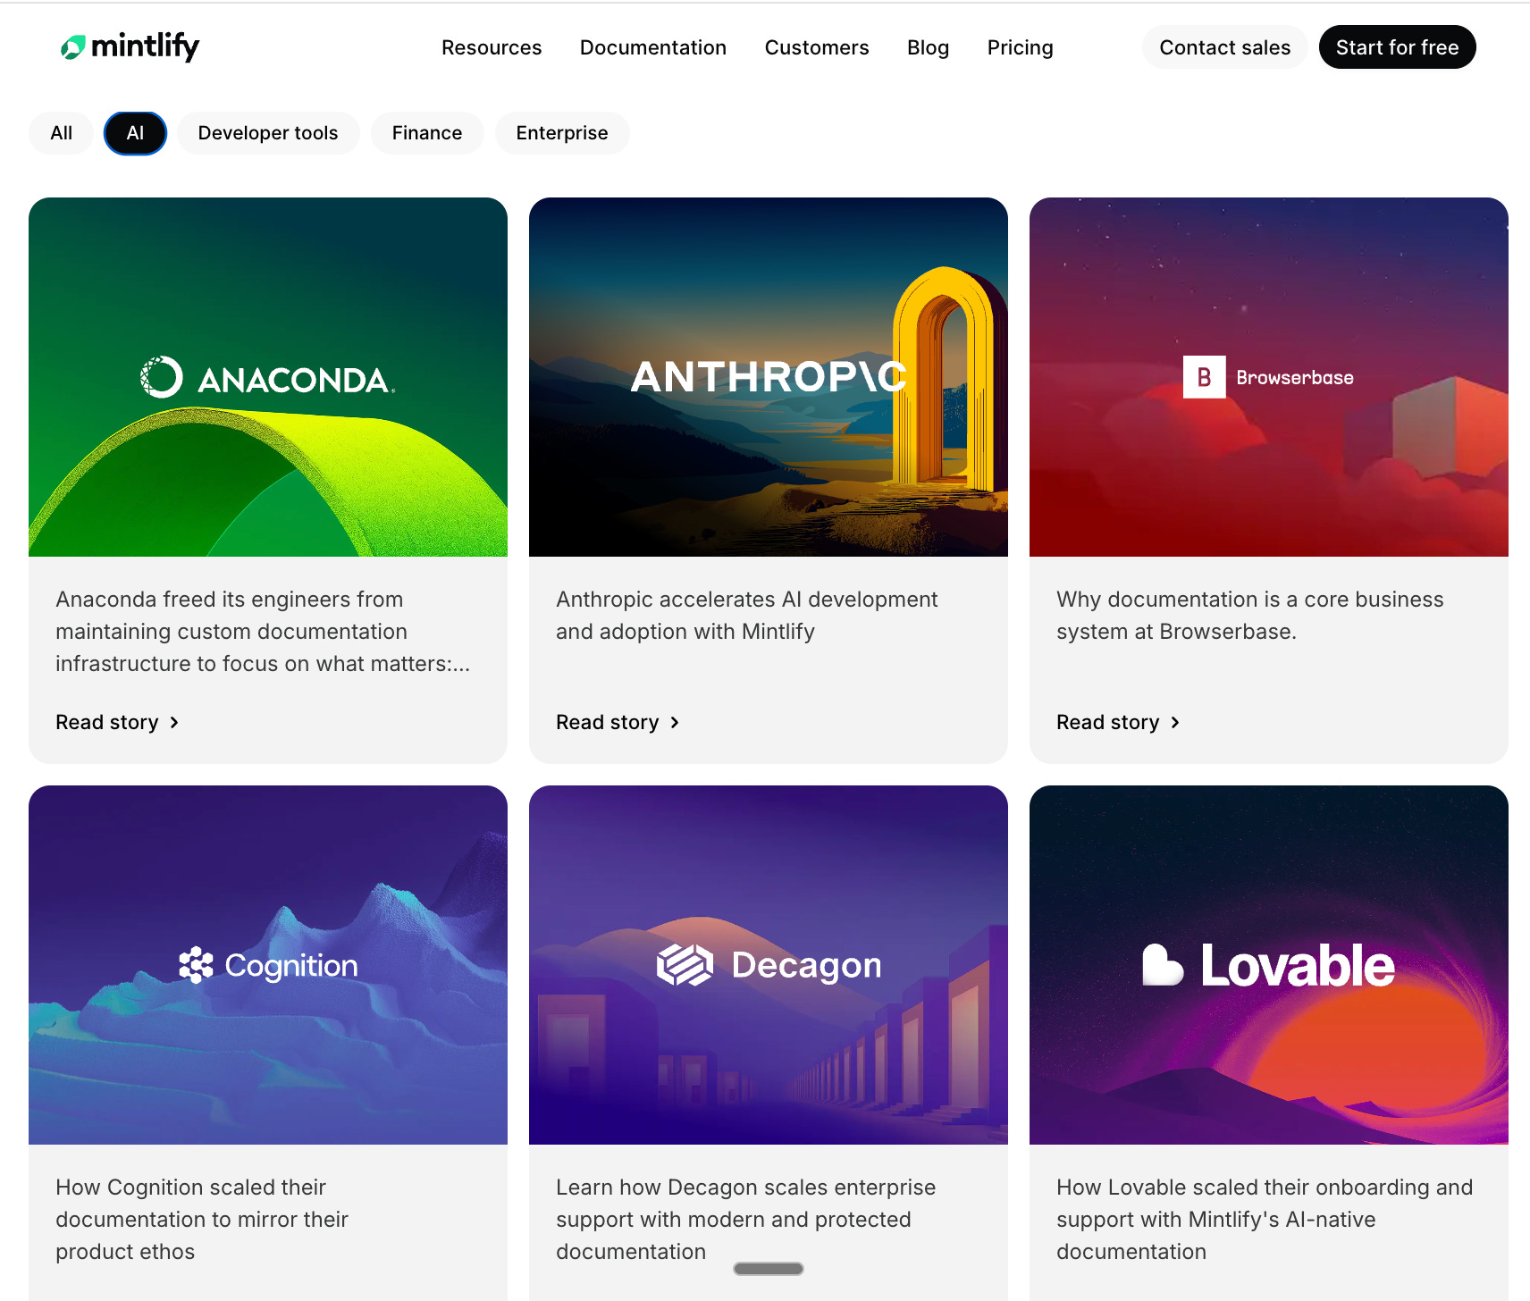Click the Decagon logo icon
This screenshot has height=1301, width=1530.
[685, 965]
